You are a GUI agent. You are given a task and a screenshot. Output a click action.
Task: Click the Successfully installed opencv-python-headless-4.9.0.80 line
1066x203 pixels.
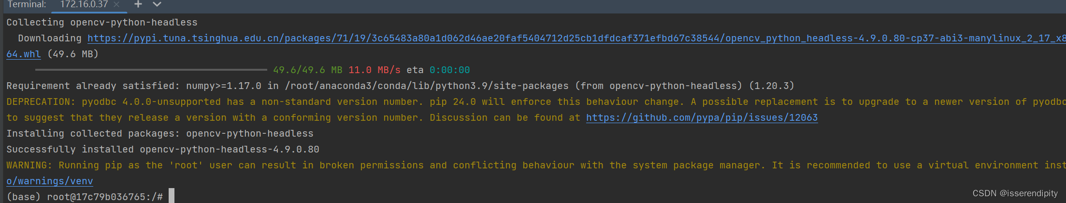pyautogui.click(x=163, y=150)
